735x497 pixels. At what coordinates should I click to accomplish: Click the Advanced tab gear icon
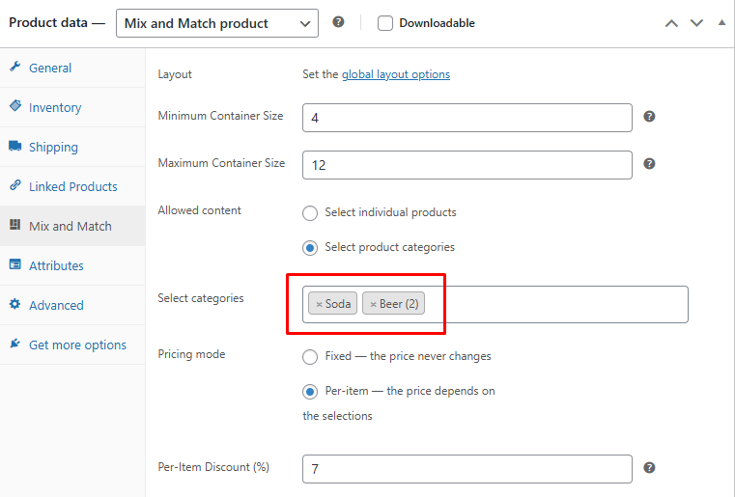tap(15, 304)
